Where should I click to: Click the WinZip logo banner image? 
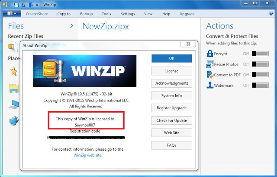pos(85,71)
